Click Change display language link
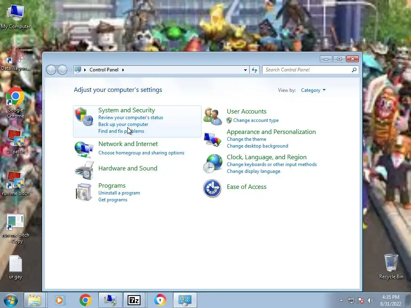 (x=254, y=171)
